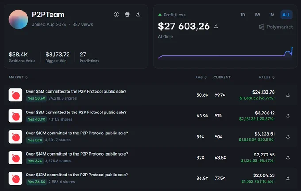Click the 'Yes 39¢' badge
This screenshot has width=301, height=191.
click(x=35, y=140)
